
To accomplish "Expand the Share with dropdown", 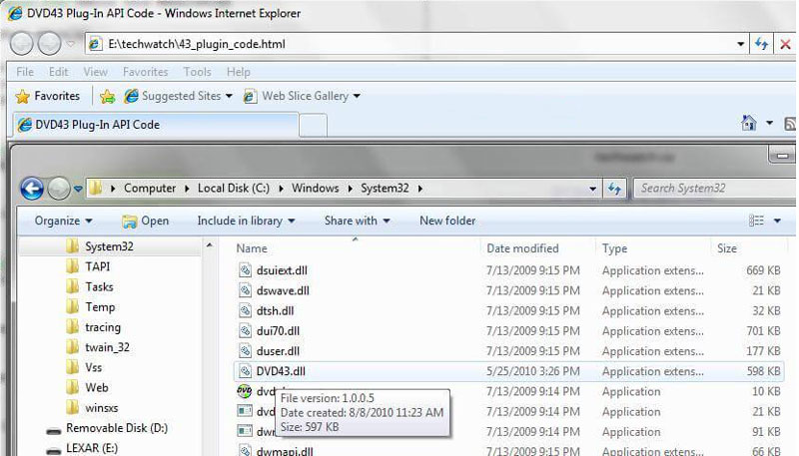I will pos(357,221).
